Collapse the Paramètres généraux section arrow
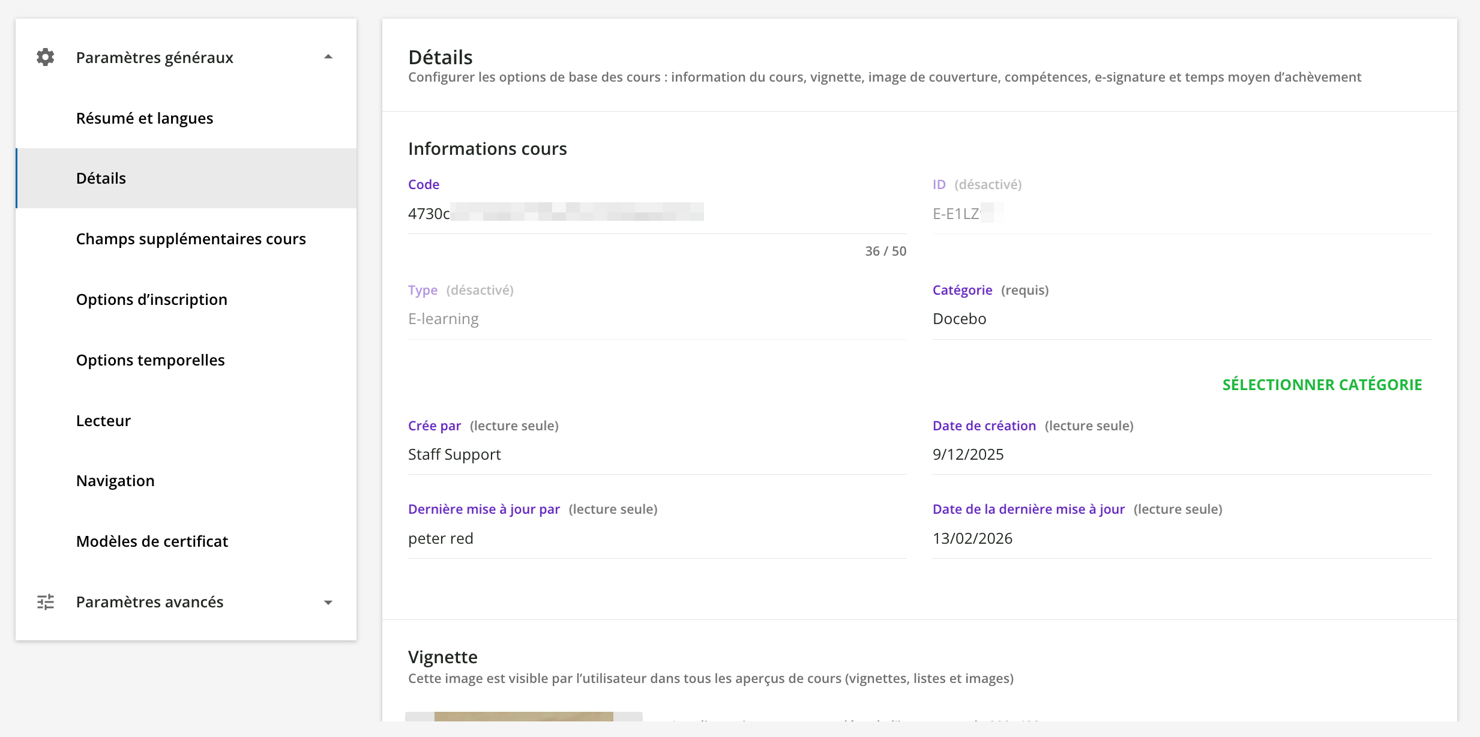This screenshot has height=737, width=1480. [x=328, y=57]
